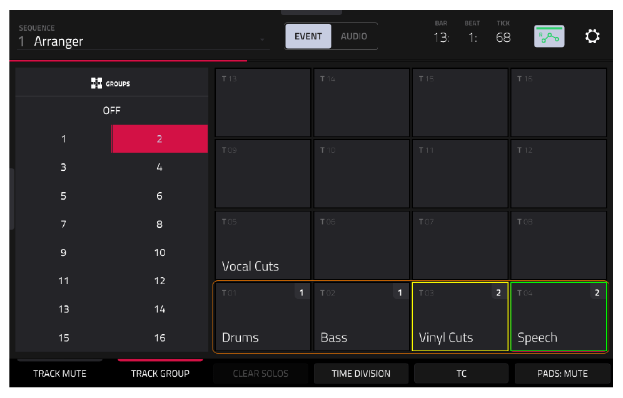The height and width of the screenshot is (398, 623).
Task: Click the GROUPS panel header icon
Action: (96, 83)
